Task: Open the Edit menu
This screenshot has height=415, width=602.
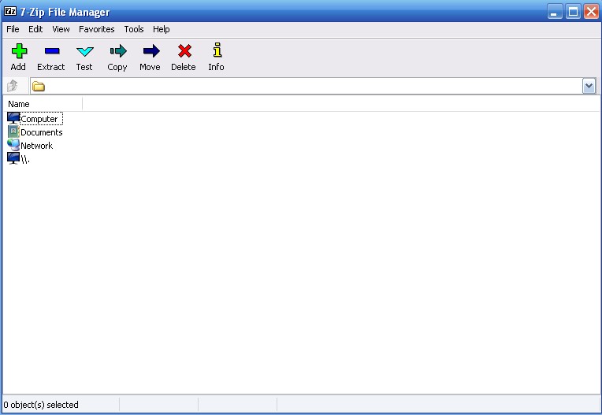Action: coord(35,29)
